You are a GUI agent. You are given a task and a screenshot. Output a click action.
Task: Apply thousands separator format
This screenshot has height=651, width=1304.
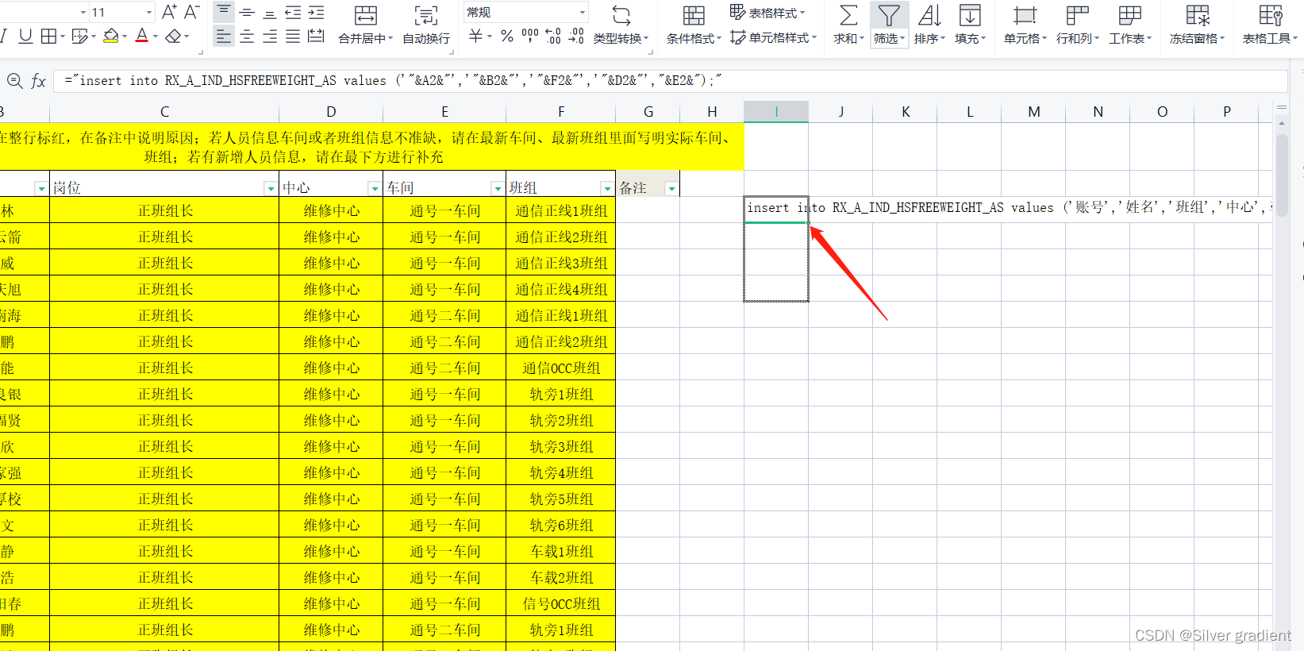pyautogui.click(x=529, y=36)
